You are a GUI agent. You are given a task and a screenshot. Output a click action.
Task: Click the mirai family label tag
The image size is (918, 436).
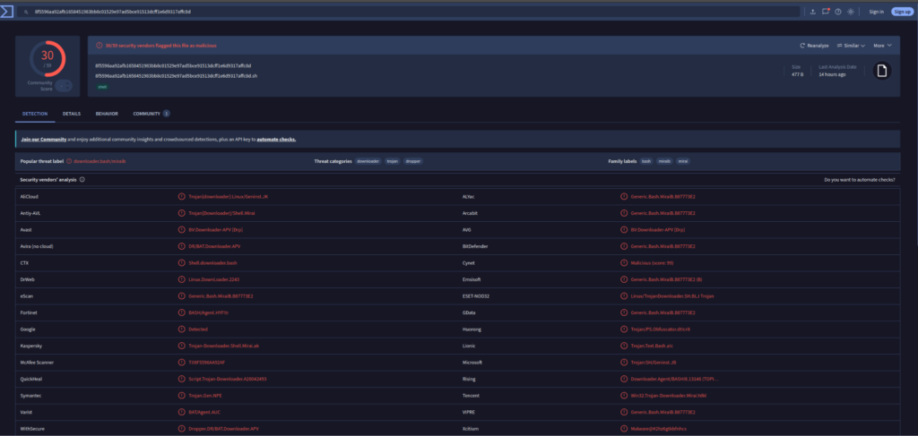(682, 161)
